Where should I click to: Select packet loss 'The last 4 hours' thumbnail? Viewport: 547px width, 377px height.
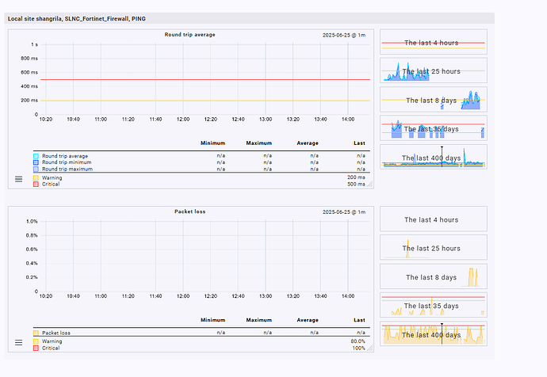point(433,219)
